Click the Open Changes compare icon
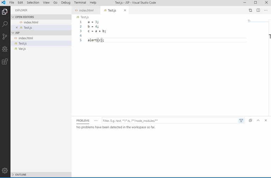The image size is (271, 178). tap(251, 10)
